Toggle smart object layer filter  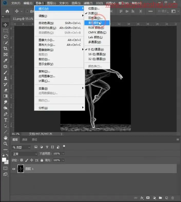click(58, 147)
